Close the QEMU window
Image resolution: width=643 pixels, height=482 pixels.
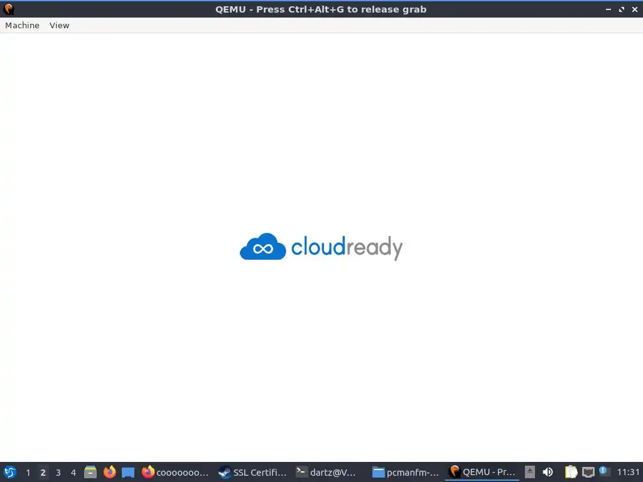click(635, 9)
